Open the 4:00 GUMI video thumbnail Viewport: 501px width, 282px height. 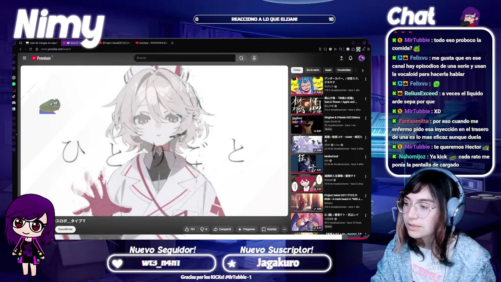306,144
